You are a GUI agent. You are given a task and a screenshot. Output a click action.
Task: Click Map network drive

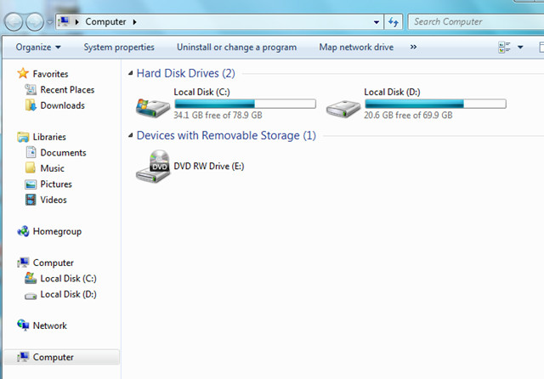click(x=356, y=47)
